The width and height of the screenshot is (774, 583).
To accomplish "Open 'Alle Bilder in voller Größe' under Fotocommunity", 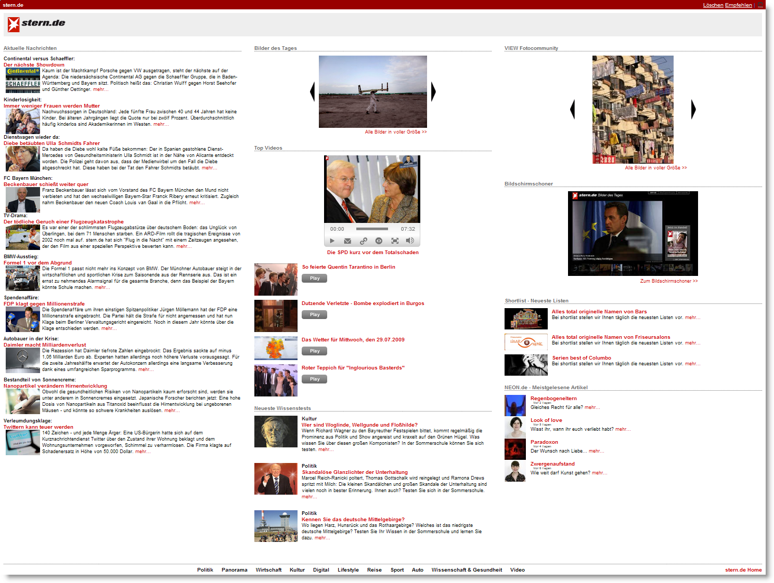I will 656,168.
